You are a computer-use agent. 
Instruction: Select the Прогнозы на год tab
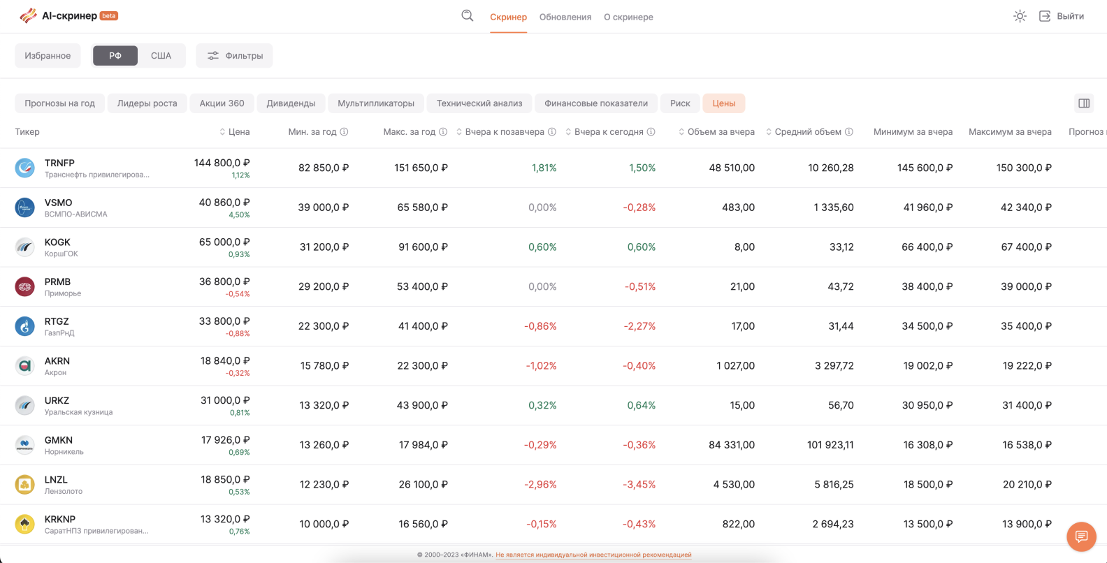[60, 103]
